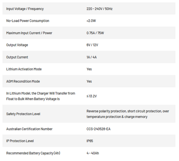This screenshot has height=161, width=179.
Task: Click the IP65 protection level value
Action: 90,141
